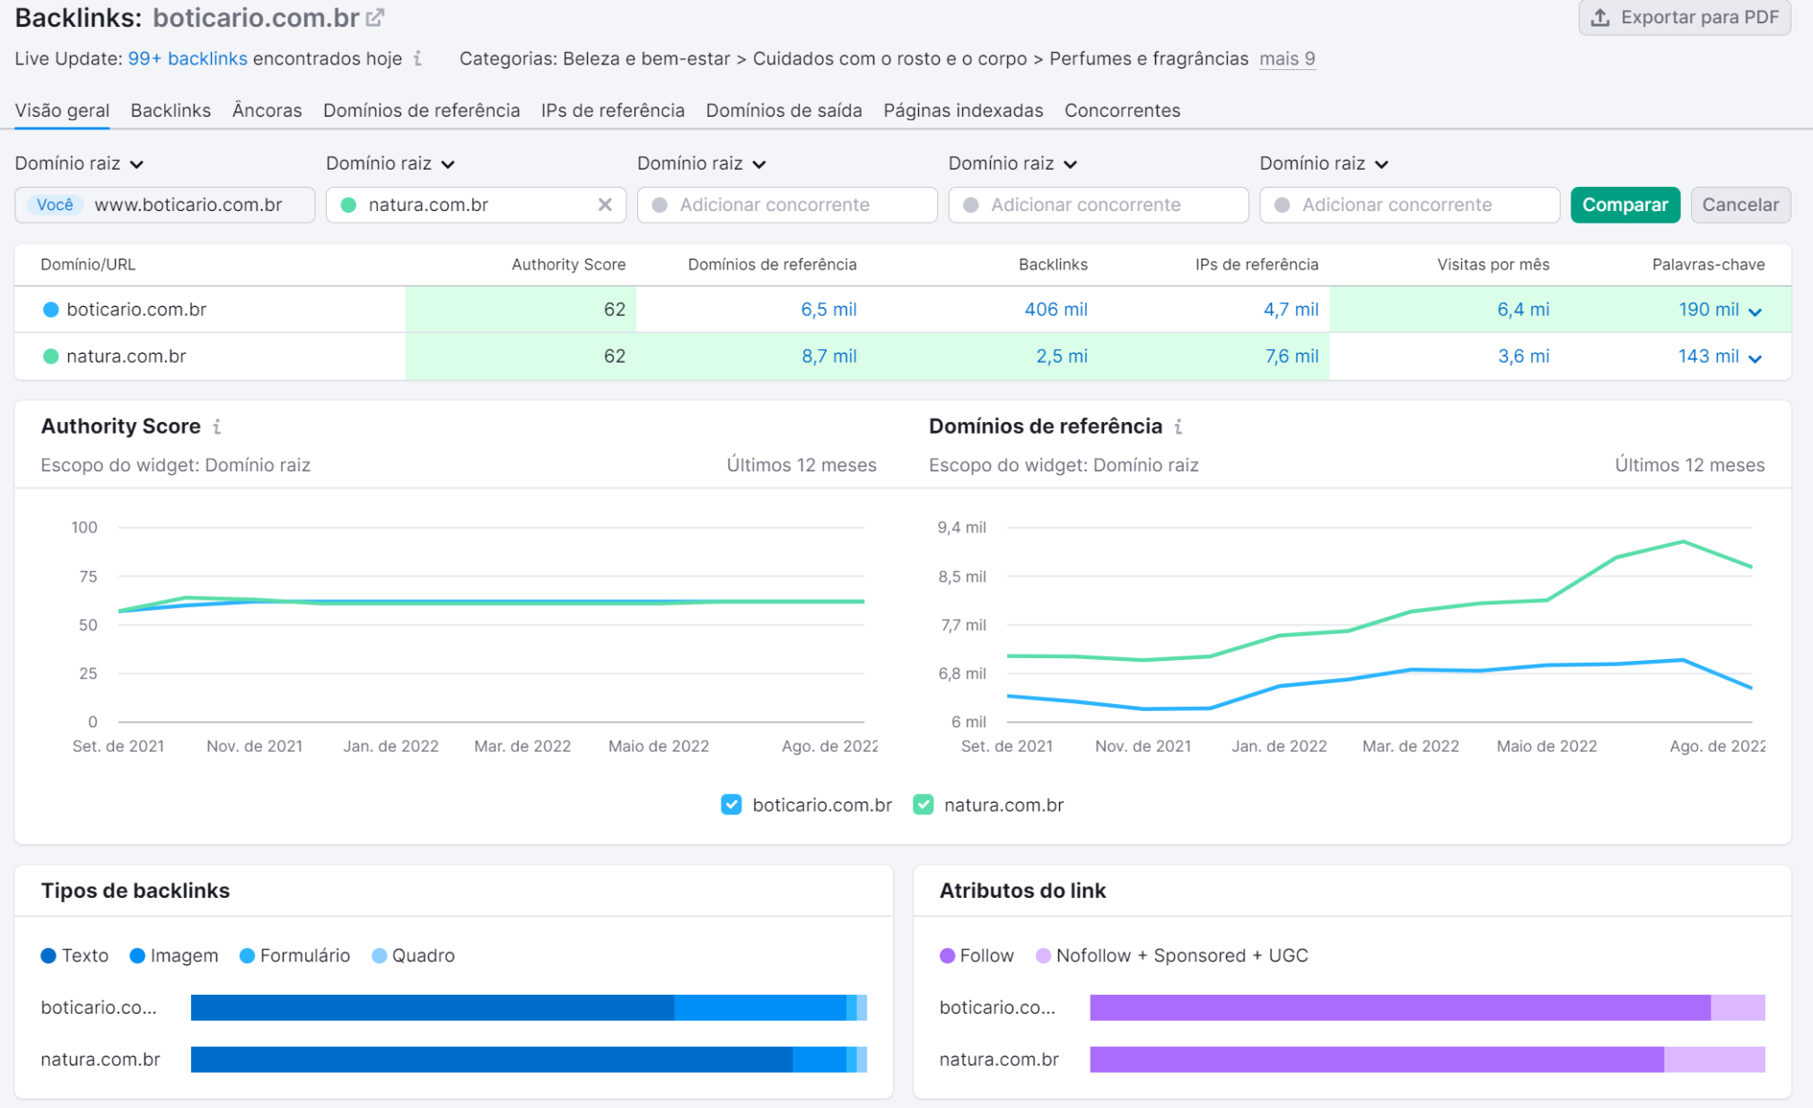Open third Domínio raiz dropdown

702,163
